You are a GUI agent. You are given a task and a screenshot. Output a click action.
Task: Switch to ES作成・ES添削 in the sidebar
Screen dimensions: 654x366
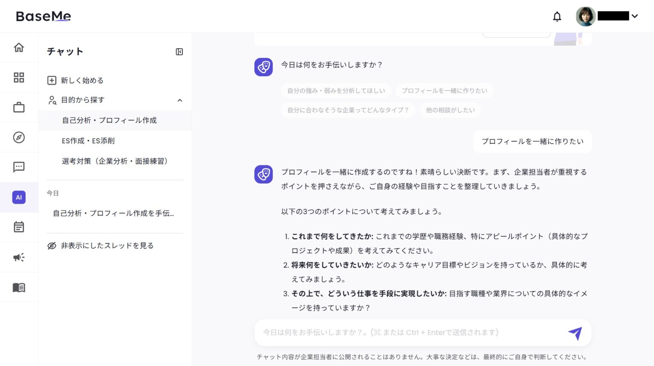(88, 141)
